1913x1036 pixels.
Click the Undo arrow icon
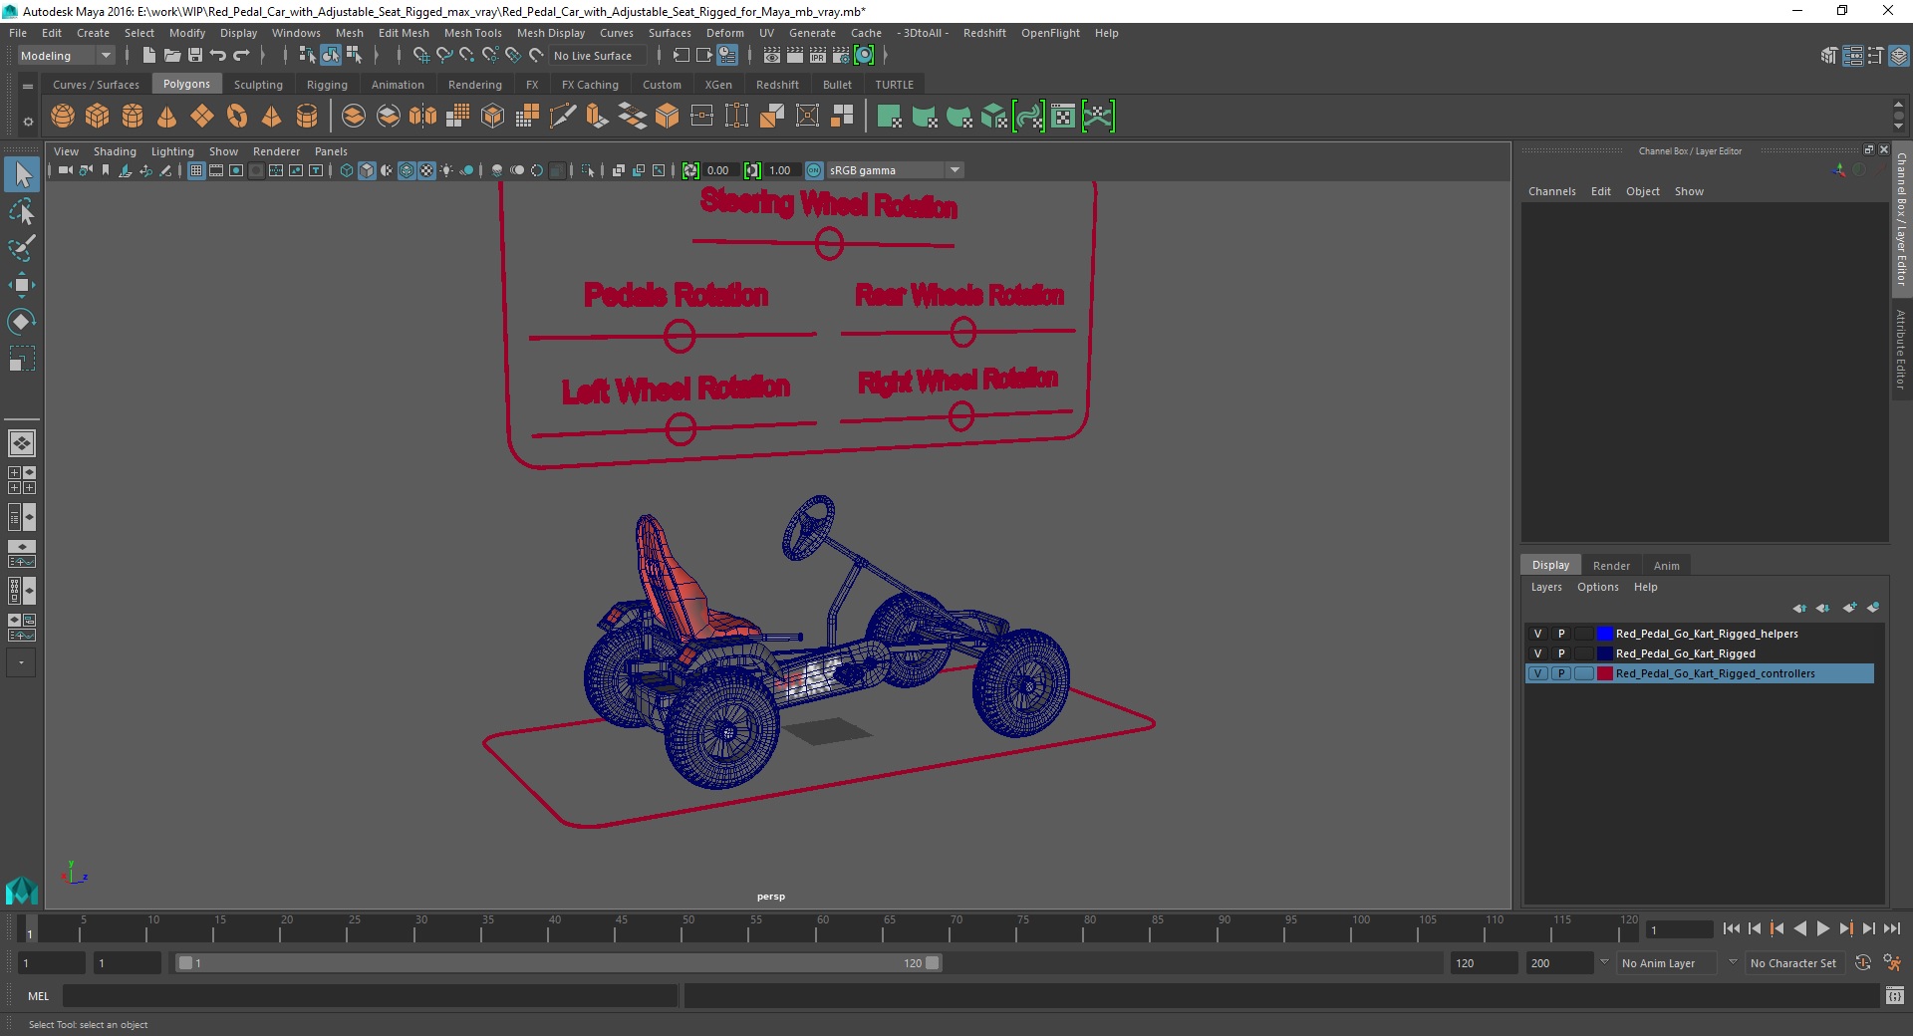(x=218, y=56)
